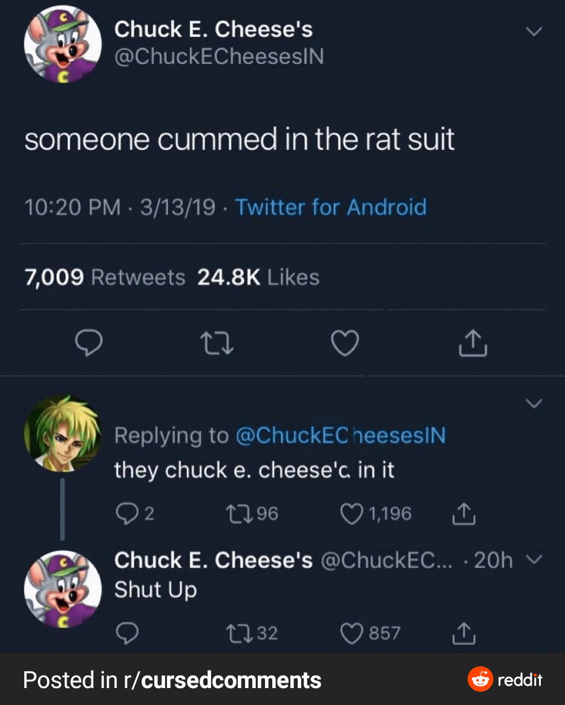Expand options on the anime avatar reply

point(534,403)
